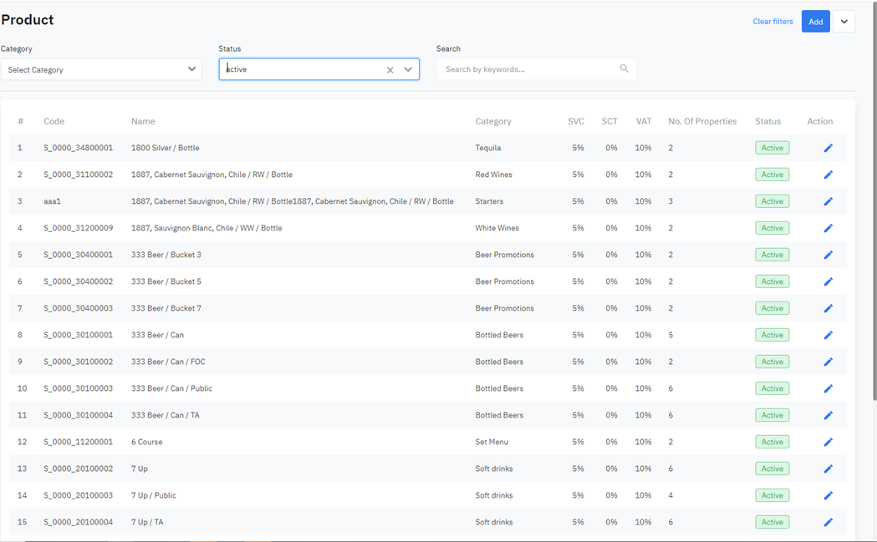Click the Name column header

coord(143,121)
